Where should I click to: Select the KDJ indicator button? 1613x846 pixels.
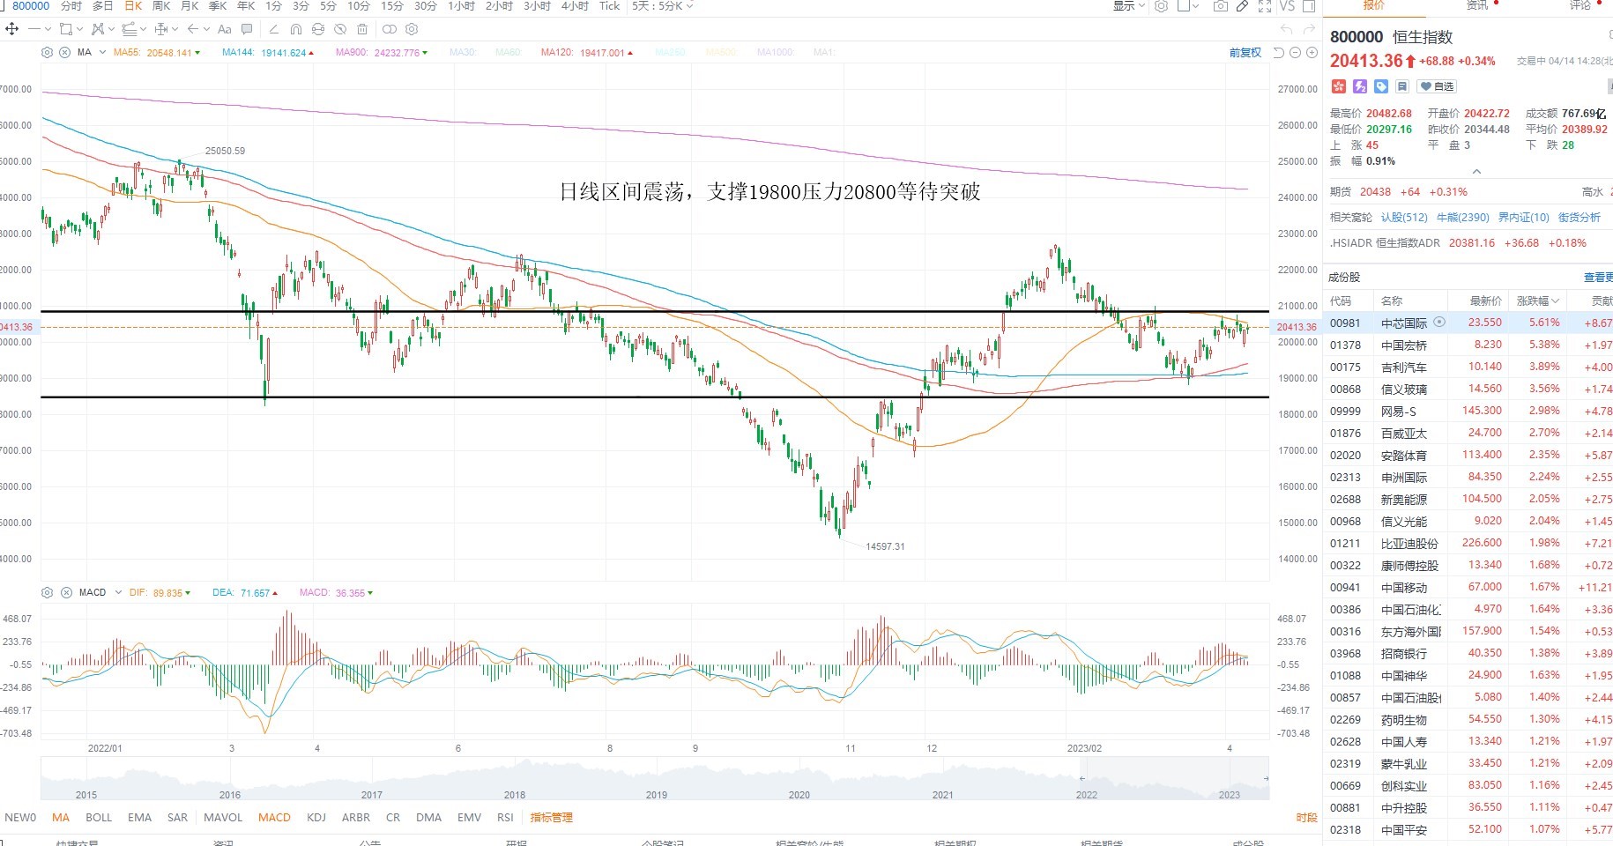tap(316, 818)
